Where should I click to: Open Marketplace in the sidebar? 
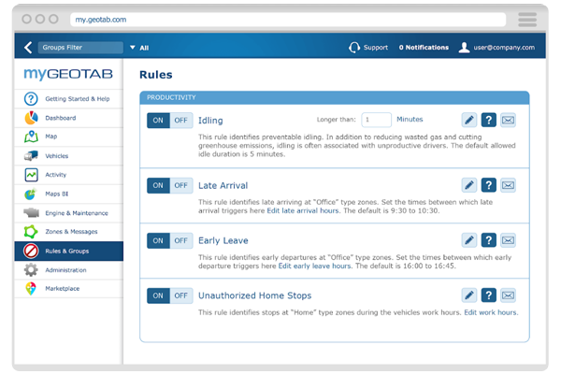[x=68, y=289]
